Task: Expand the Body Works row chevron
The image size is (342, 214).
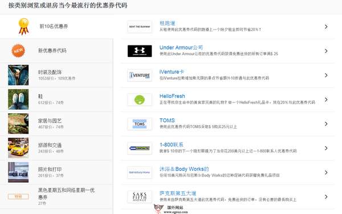Action: pos(326,172)
